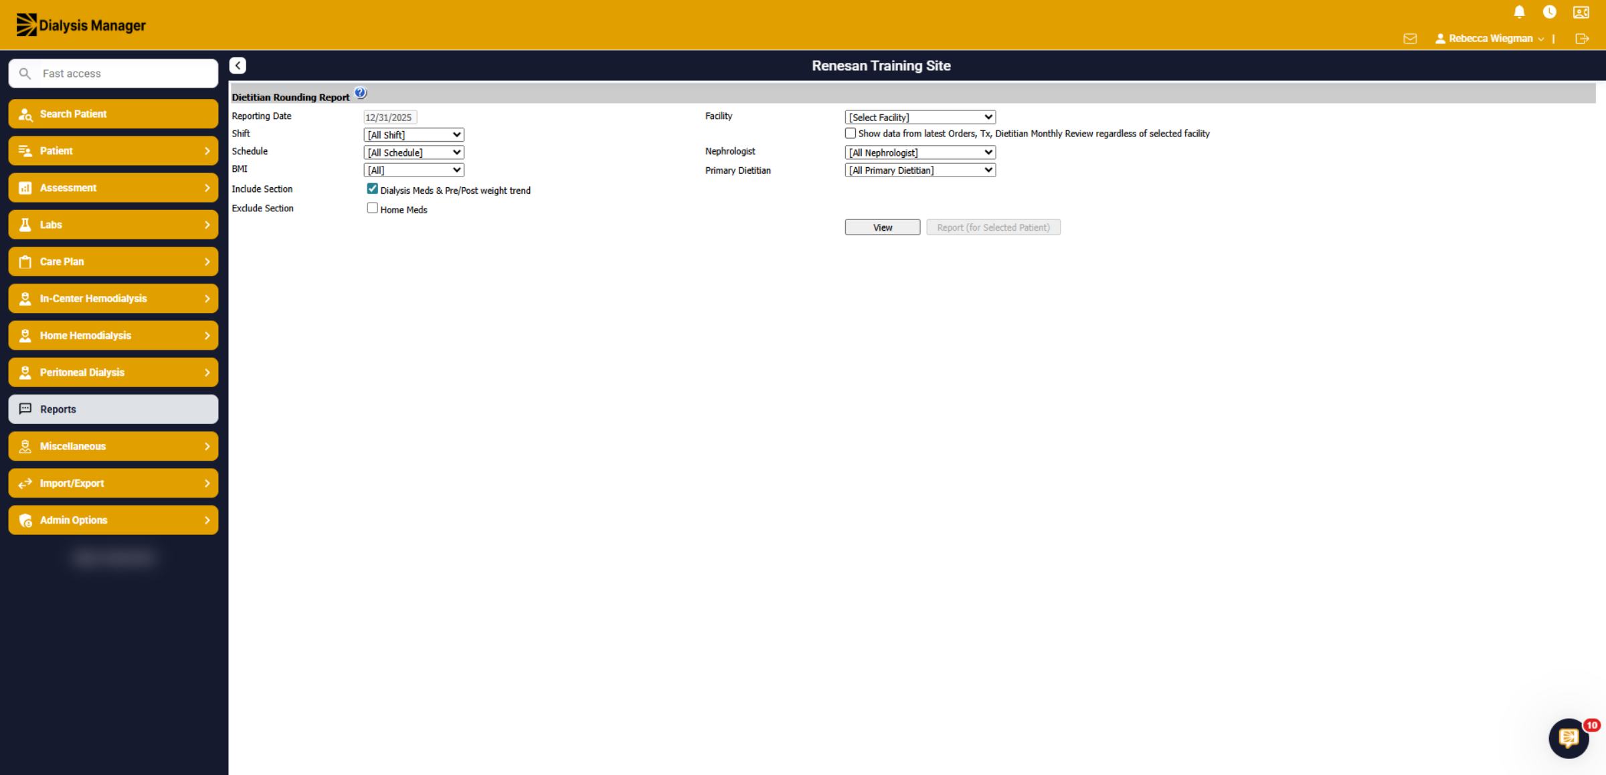Open the contact card icon
Screen dimensions: 1606x775
pos(1581,12)
